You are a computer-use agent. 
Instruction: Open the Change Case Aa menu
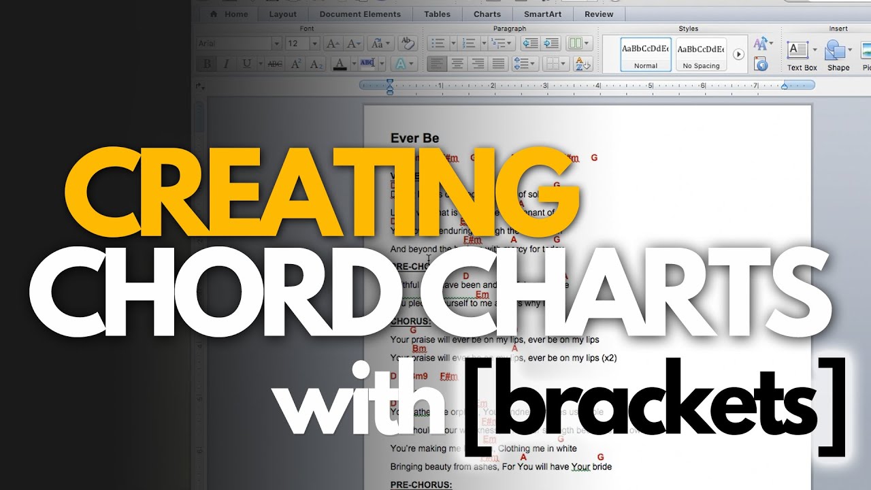coord(380,44)
